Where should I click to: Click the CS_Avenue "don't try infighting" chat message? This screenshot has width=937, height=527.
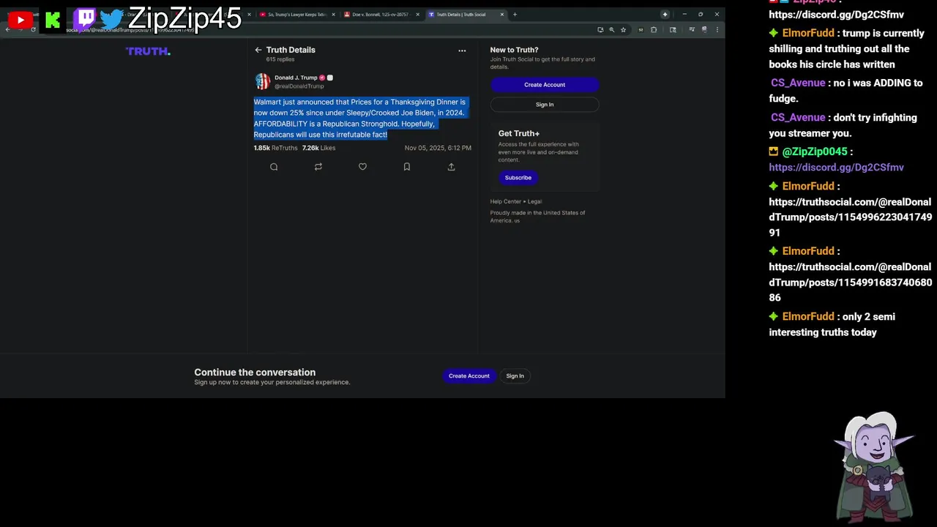[x=843, y=125]
